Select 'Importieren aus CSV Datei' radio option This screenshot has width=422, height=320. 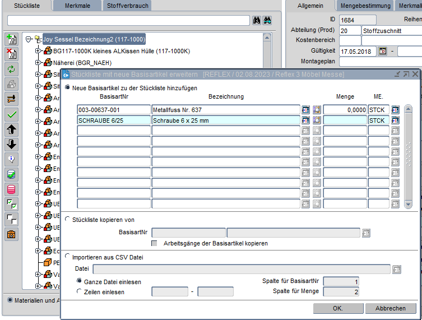[68, 257]
